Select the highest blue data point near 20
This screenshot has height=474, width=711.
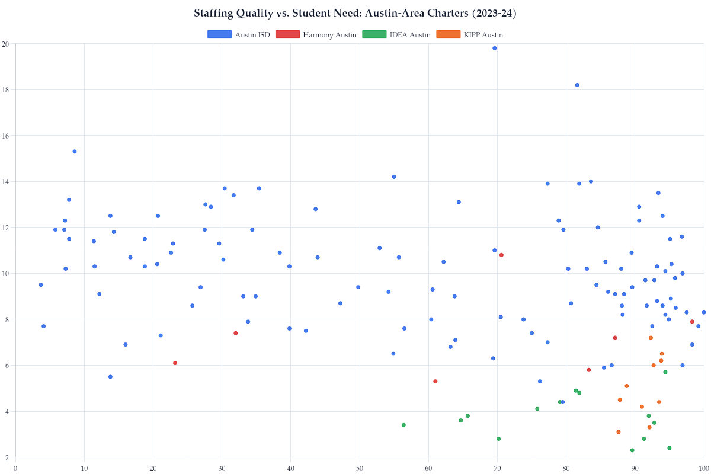[x=493, y=47]
